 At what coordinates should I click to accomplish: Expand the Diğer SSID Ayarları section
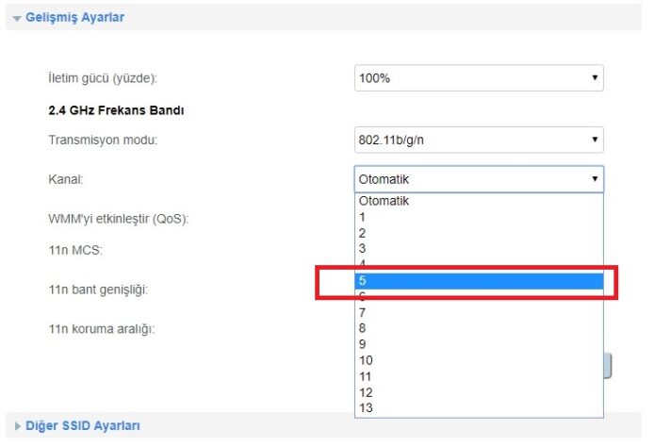coord(83,426)
